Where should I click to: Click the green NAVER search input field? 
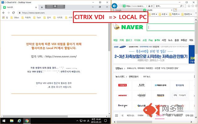pos(171,27)
